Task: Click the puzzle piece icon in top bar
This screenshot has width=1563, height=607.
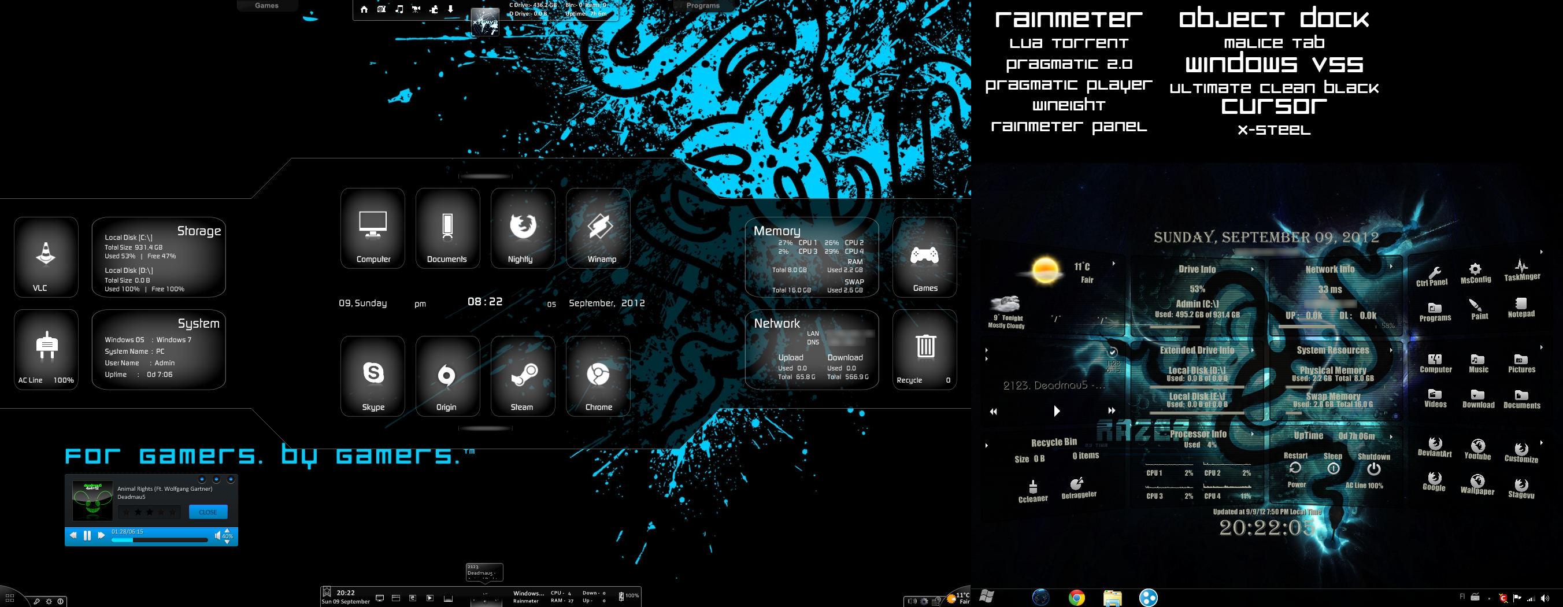Action: point(434,9)
